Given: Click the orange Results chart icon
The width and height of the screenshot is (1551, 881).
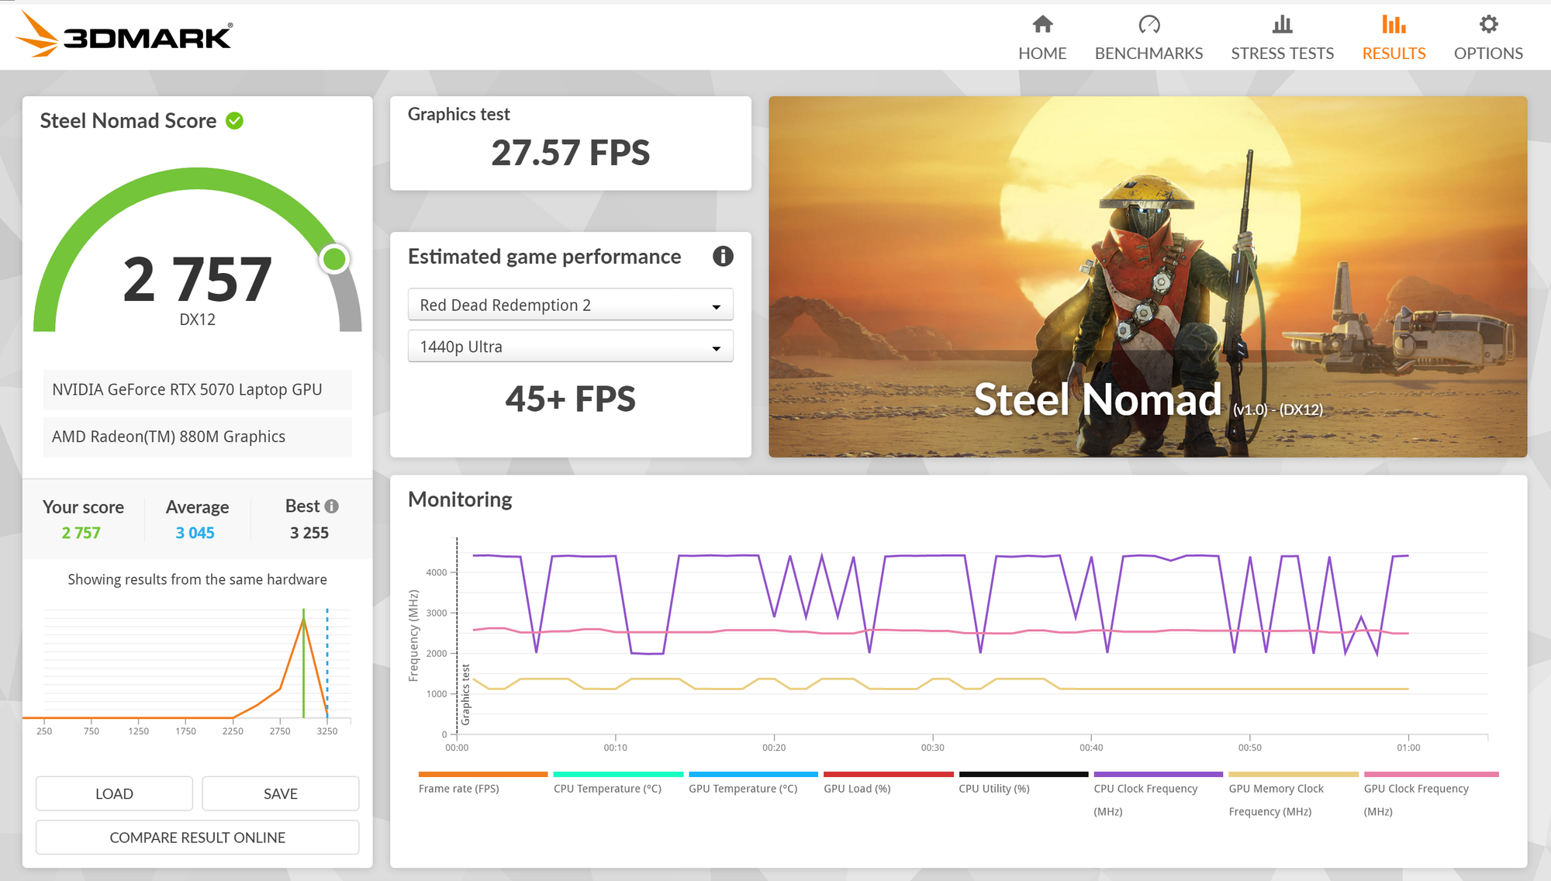Looking at the screenshot, I should [x=1394, y=25].
